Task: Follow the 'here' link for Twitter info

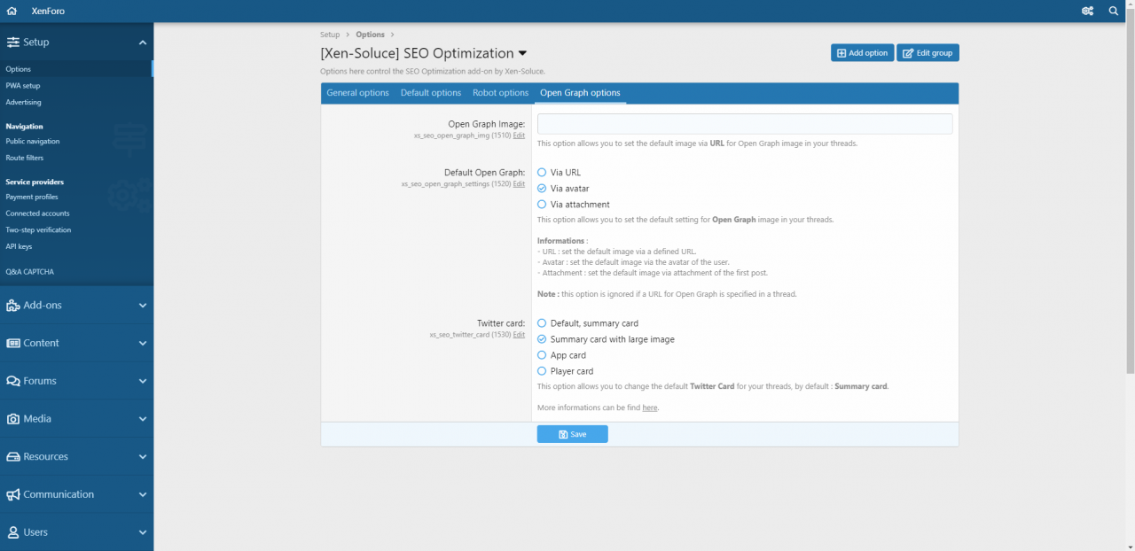Action: tap(650, 407)
